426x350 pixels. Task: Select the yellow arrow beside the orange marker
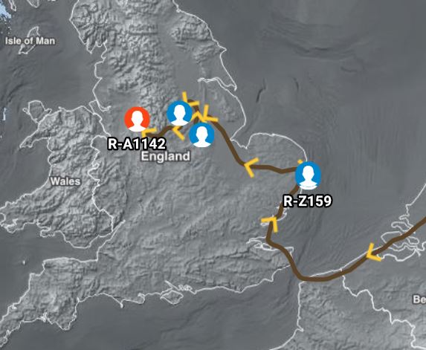[x=149, y=132]
